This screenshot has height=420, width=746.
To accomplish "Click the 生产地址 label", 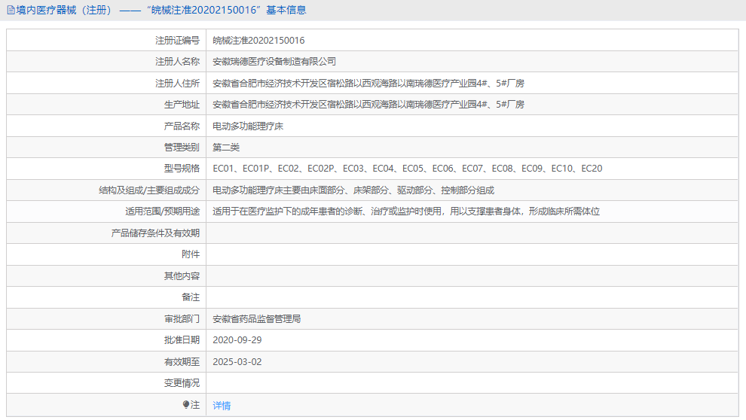I will click(x=182, y=105).
